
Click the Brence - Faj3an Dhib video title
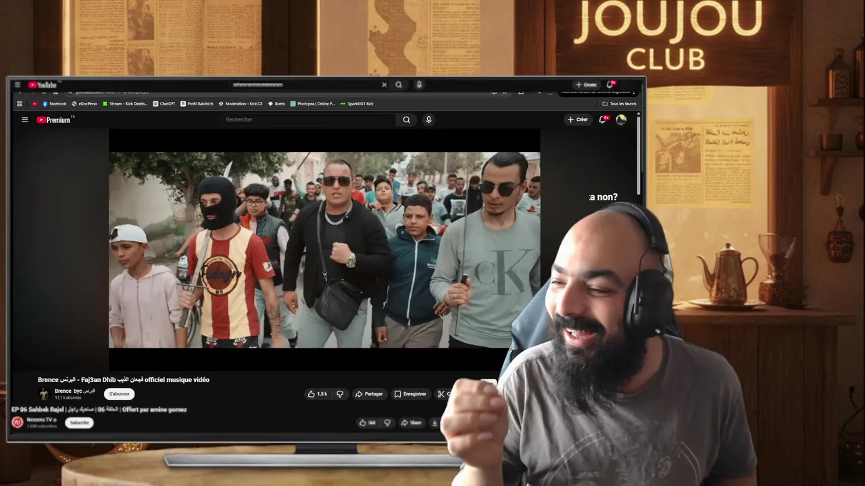click(x=124, y=380)
